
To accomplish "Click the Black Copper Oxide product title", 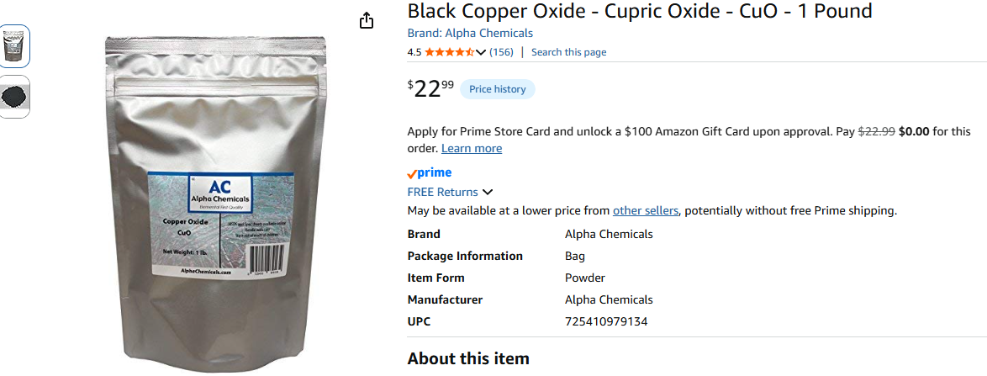I will coord(640,11).
